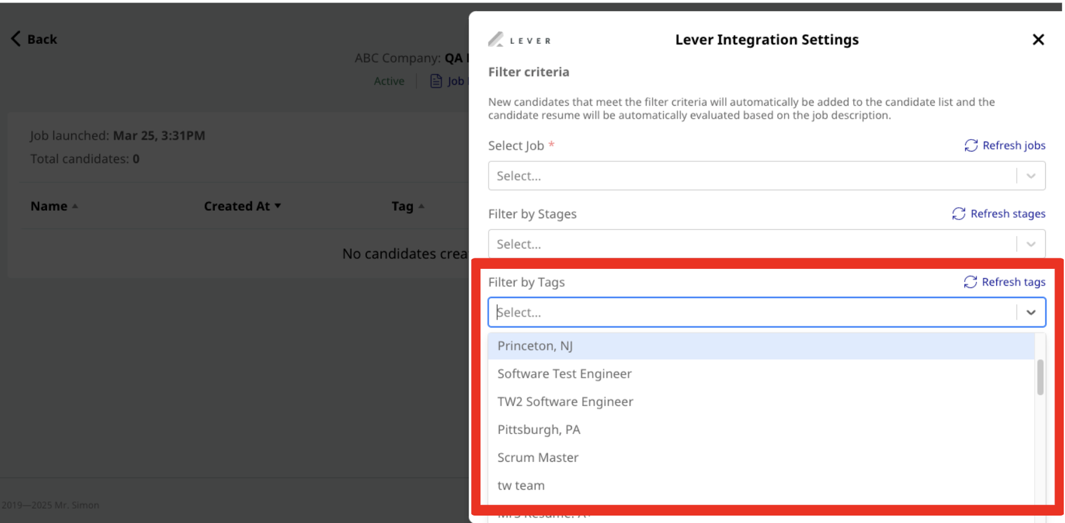Select the tw team tag option
The width and height of the screenshot is (1065, 523).
(761, 485)
